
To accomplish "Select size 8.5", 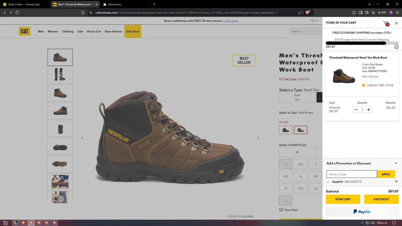I will (286, 176).
